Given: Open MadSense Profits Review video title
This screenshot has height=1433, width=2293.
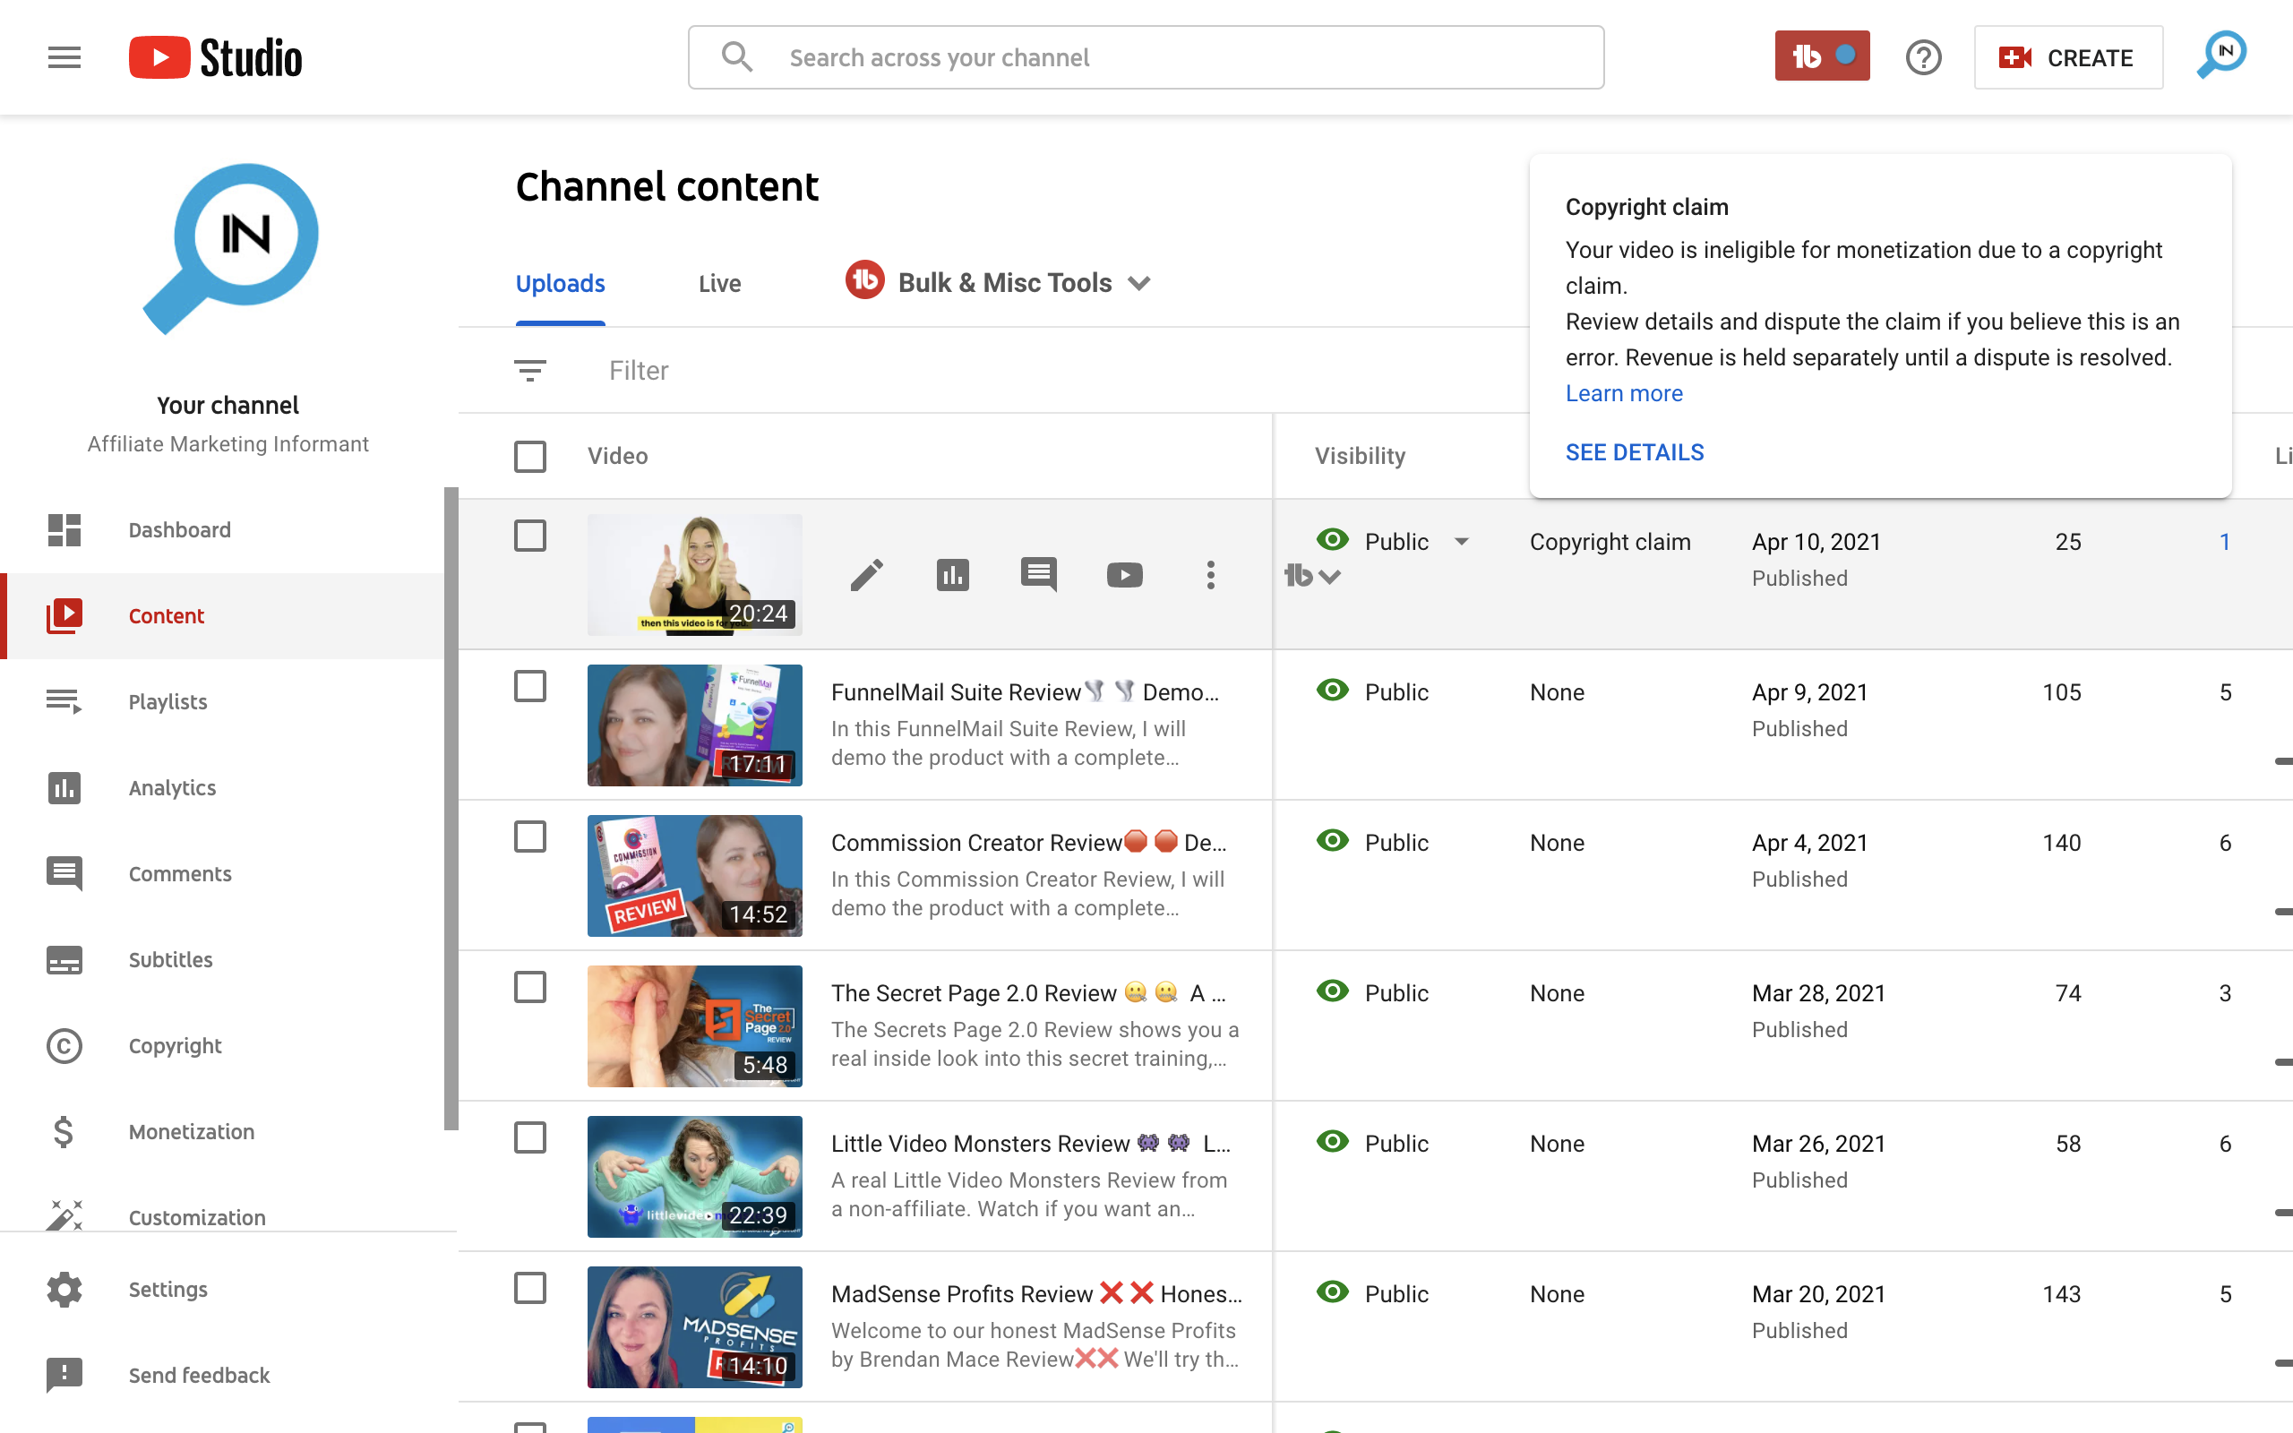Looking at the screenshot, I should (1035, 1293).
